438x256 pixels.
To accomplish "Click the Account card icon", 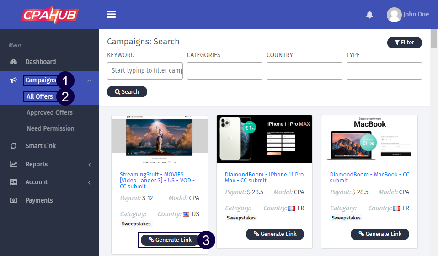I will pos(14,182).
